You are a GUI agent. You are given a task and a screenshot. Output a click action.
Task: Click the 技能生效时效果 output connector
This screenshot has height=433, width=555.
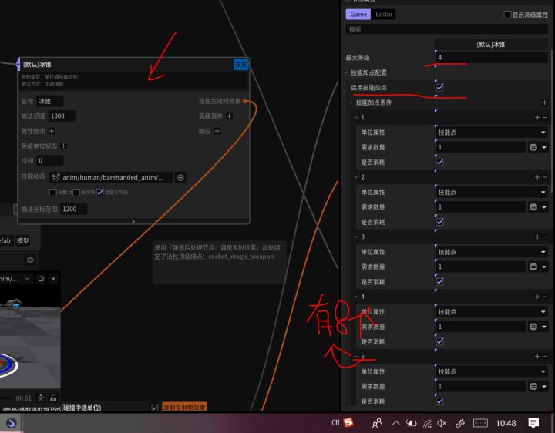click(x=244, y=101)
